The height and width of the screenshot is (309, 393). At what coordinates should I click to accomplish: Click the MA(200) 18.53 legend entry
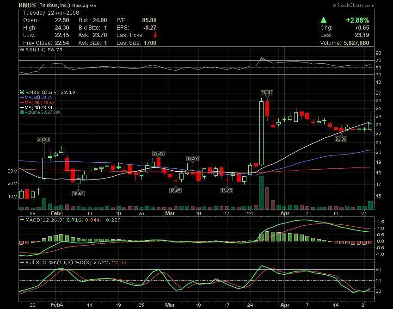[37, 102]
